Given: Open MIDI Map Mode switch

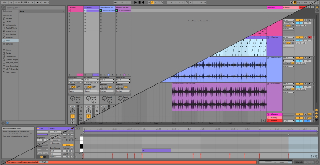Looking at the screenshot, I should tap(305, 2).
